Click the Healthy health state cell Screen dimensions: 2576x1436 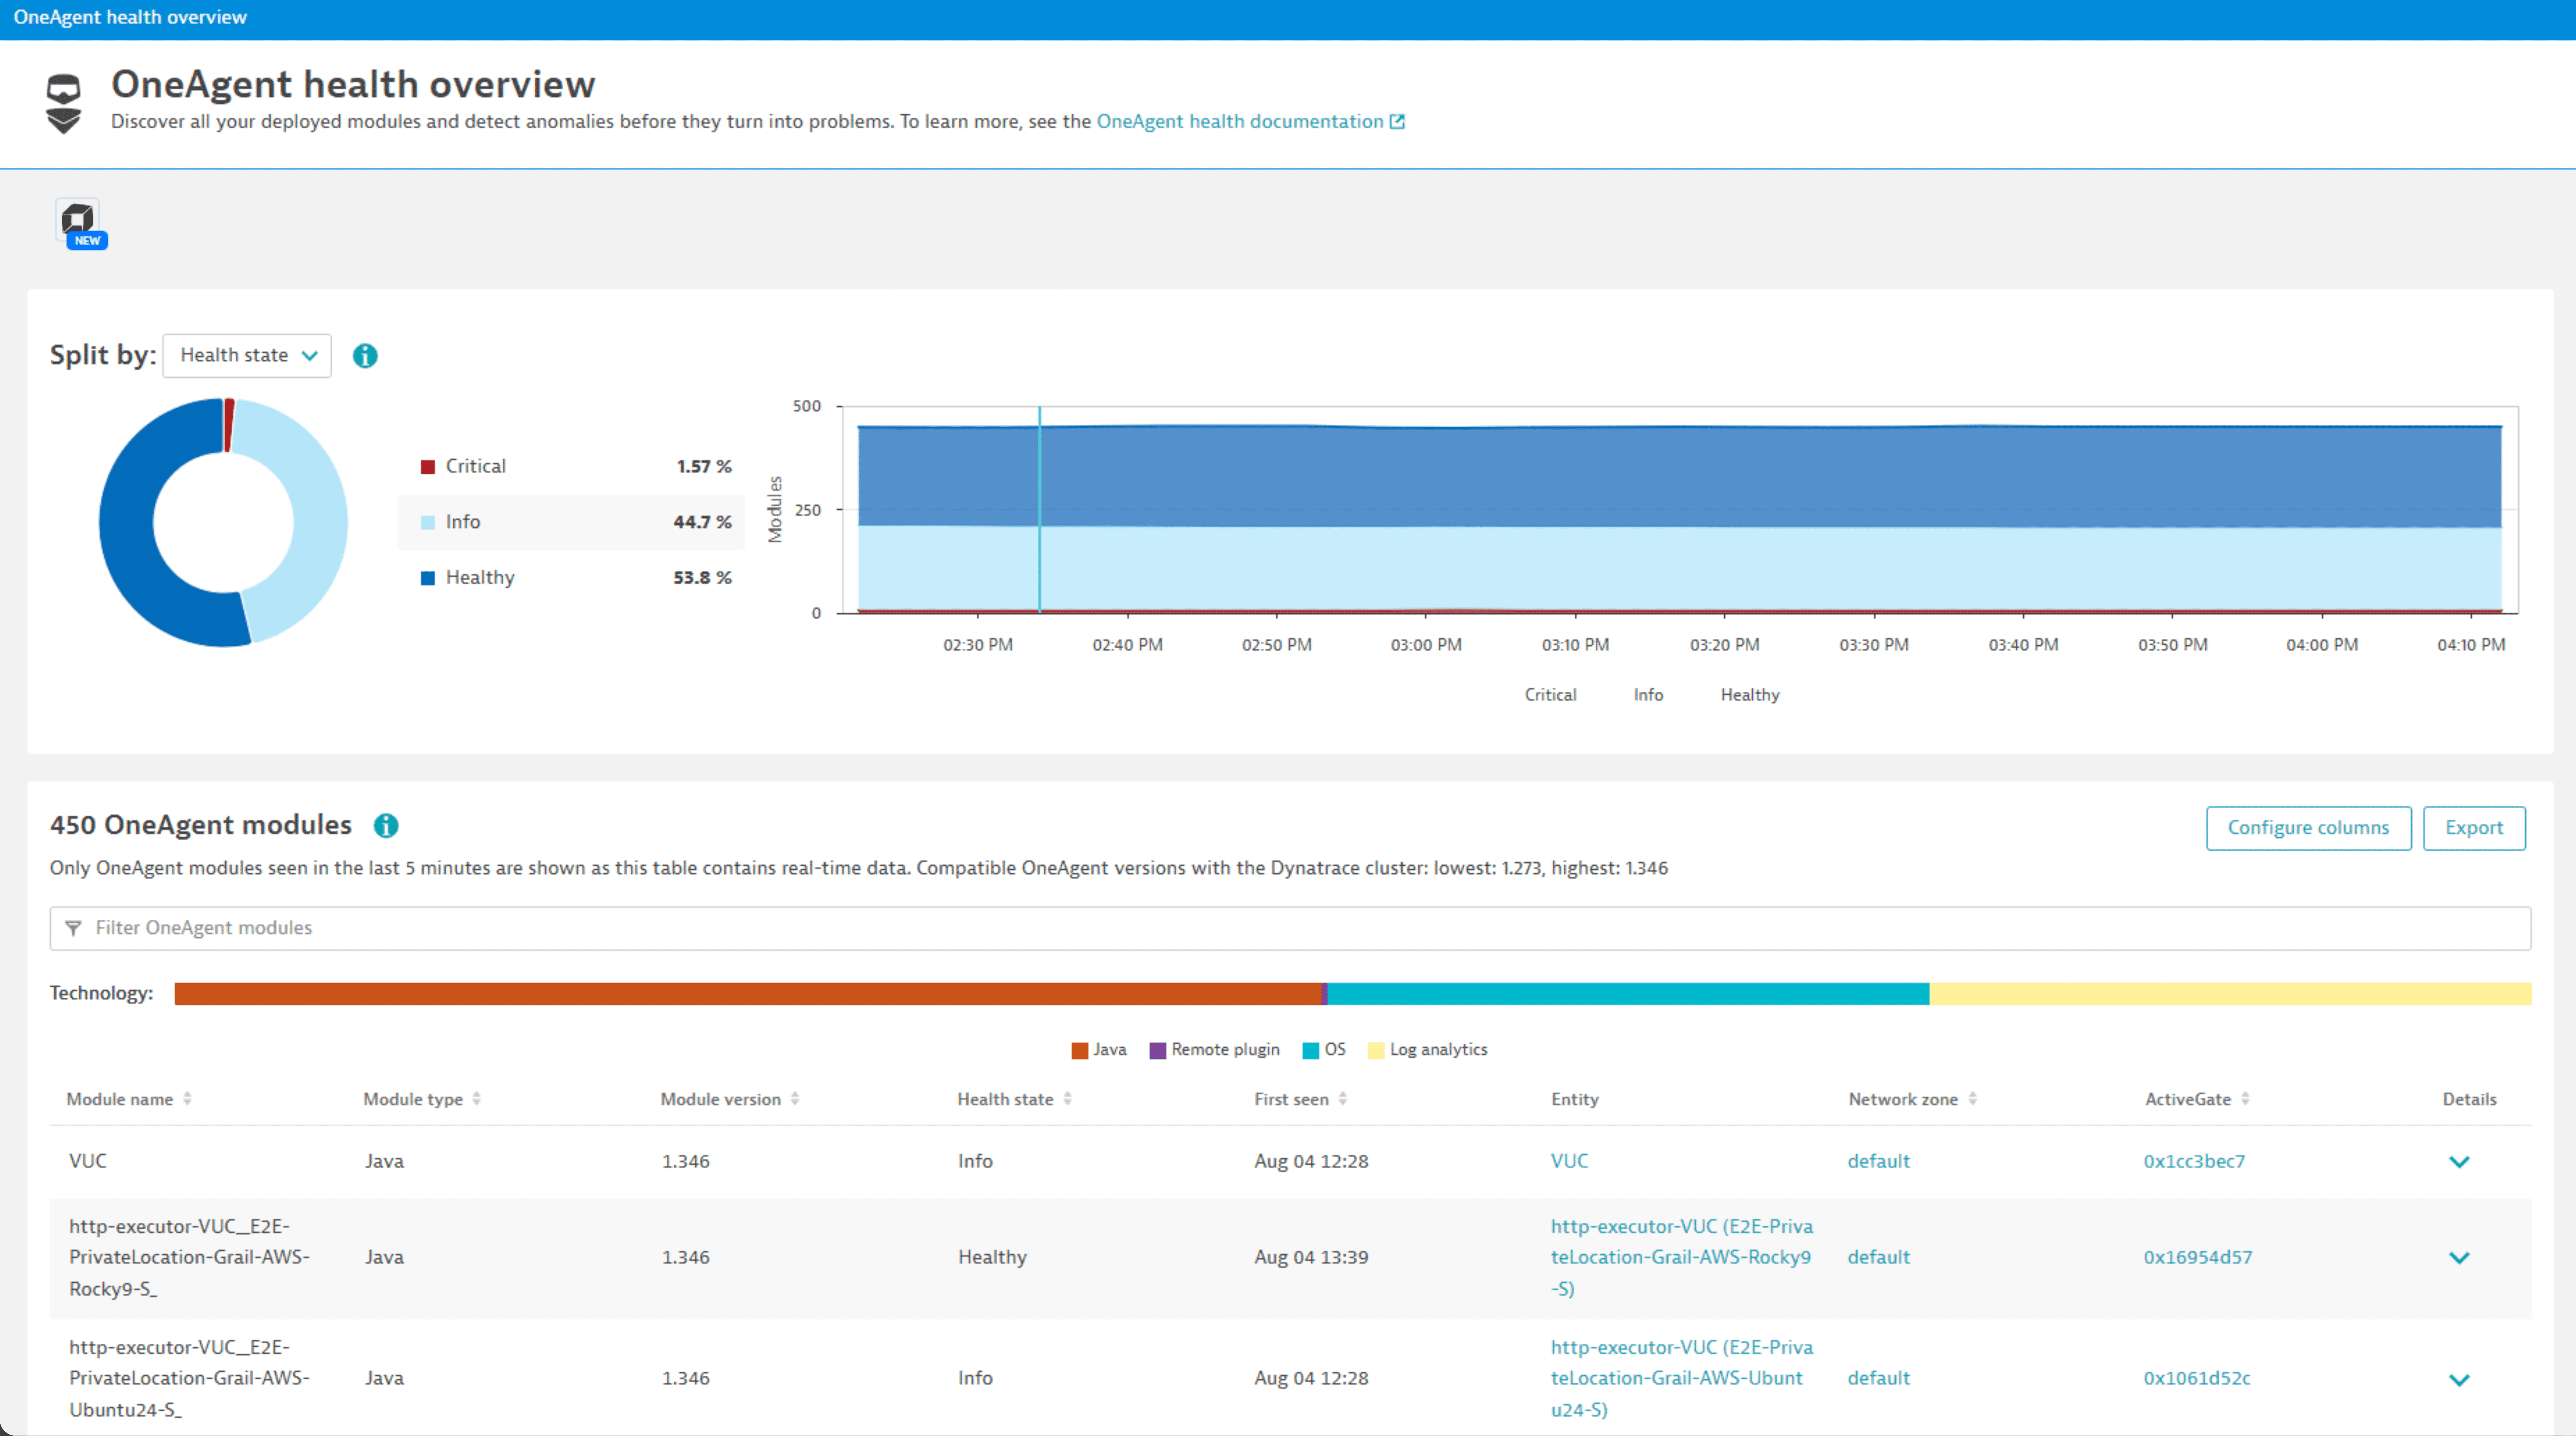click(x=992, y=1257)
